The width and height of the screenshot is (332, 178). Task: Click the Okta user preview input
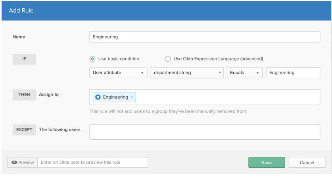[x=92, y=162]
